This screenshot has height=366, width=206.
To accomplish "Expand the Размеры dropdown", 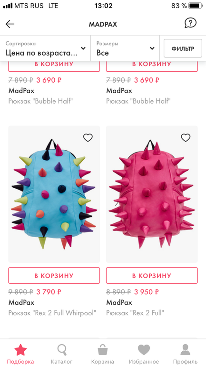I will 125,48.
